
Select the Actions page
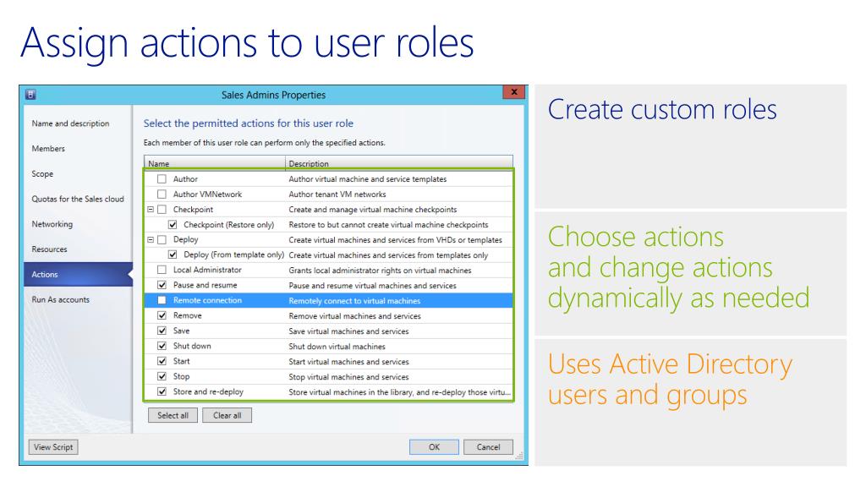[x=78, y=275]
